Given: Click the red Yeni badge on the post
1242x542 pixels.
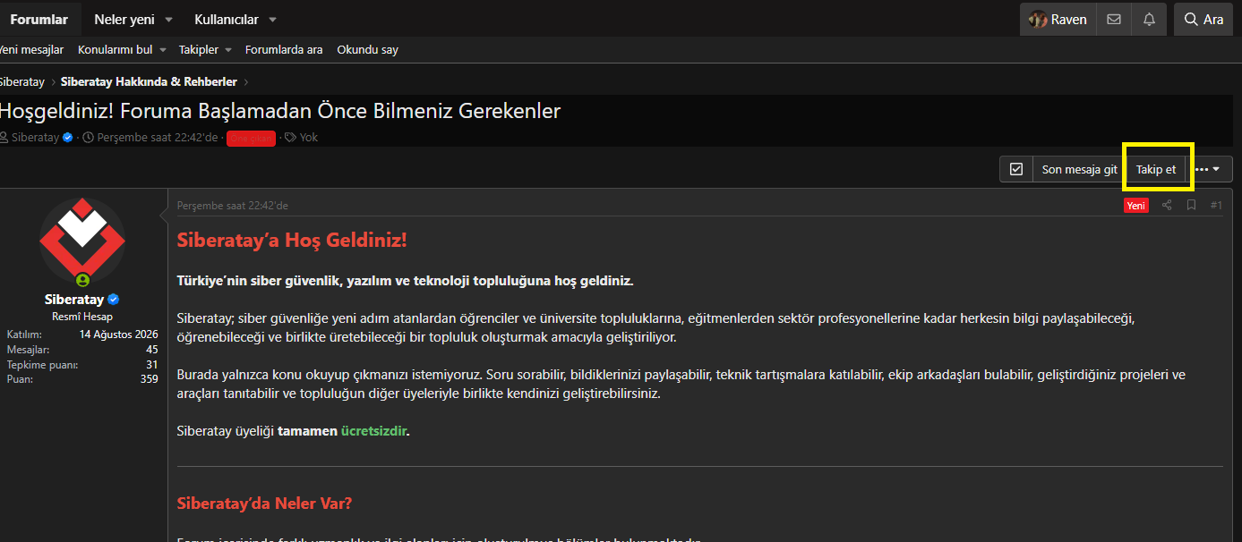Looking at the screenshot, I should point(1136,206).
